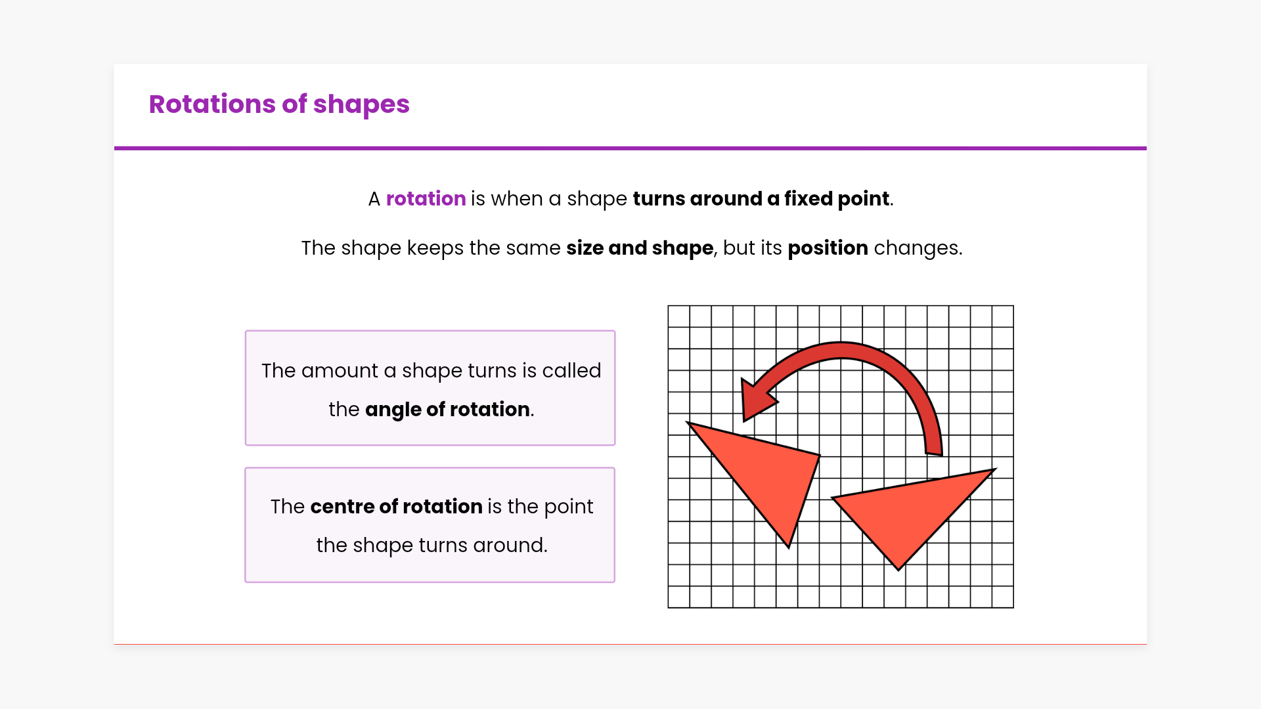
Task: Click the arrowhead of the curved arrow
Action: pyautogui.click(x=755, y=399)
